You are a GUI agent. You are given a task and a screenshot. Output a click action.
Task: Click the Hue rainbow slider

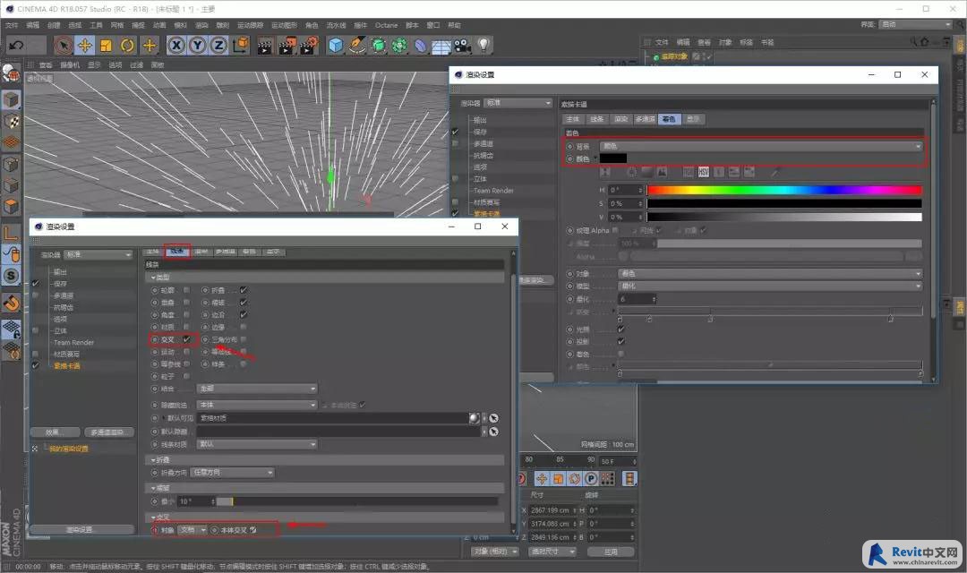[x=784, y=190]
